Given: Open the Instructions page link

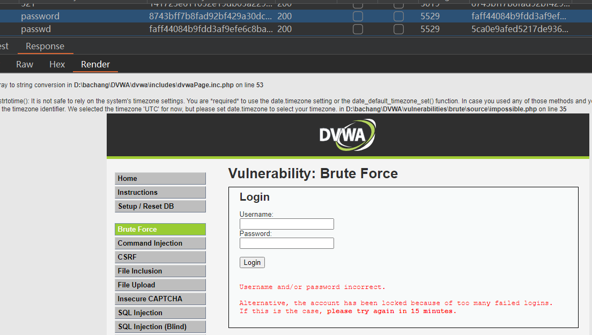Looking at the screenshot, I should [160, 193].
